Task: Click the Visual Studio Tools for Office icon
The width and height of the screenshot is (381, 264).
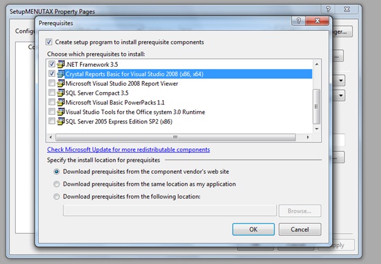Action: (x=60, y=112)
